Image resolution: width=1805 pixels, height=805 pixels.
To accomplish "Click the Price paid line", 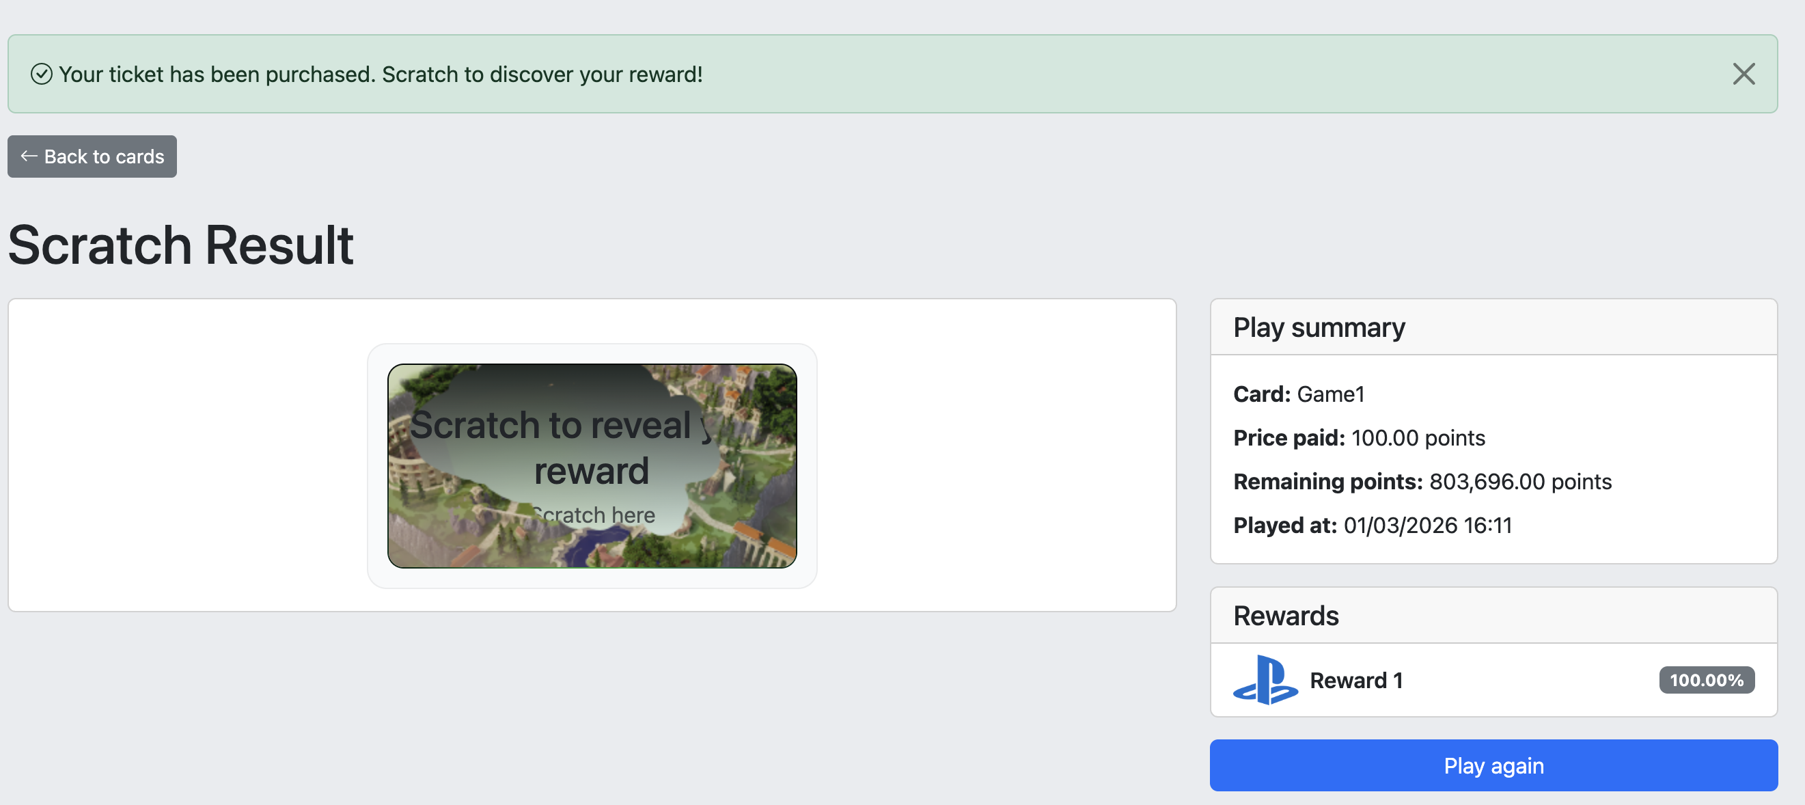I will (1359, 437).
